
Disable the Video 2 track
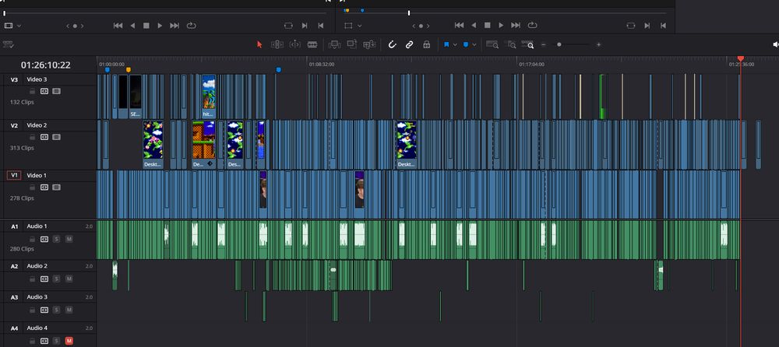click(56, 137)
